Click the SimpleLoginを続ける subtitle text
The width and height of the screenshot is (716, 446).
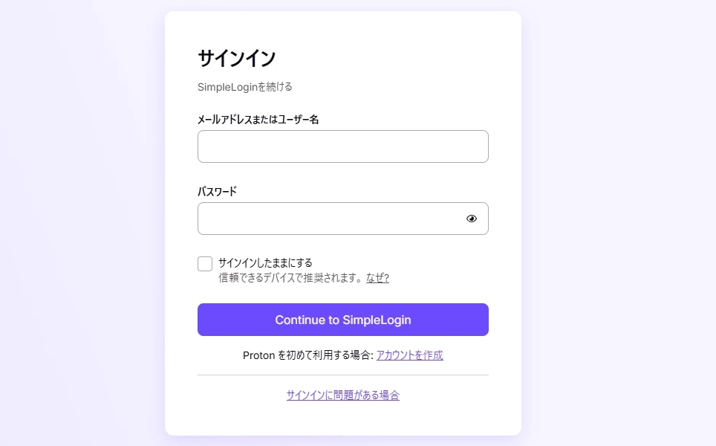[x=244, y=86]
